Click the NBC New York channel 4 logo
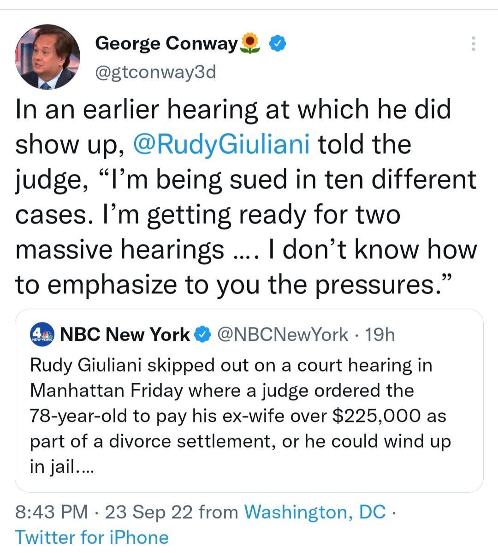The width and height of the screenshot is (498, 553). click(x=42, y=334)
